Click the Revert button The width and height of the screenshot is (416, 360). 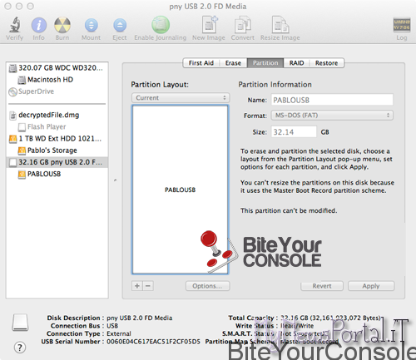coord(322,286)
